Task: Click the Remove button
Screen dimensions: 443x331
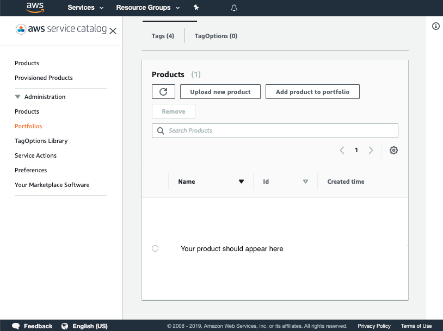Action: [x=174, y=111]
